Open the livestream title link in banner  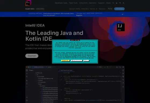point(58,14)
